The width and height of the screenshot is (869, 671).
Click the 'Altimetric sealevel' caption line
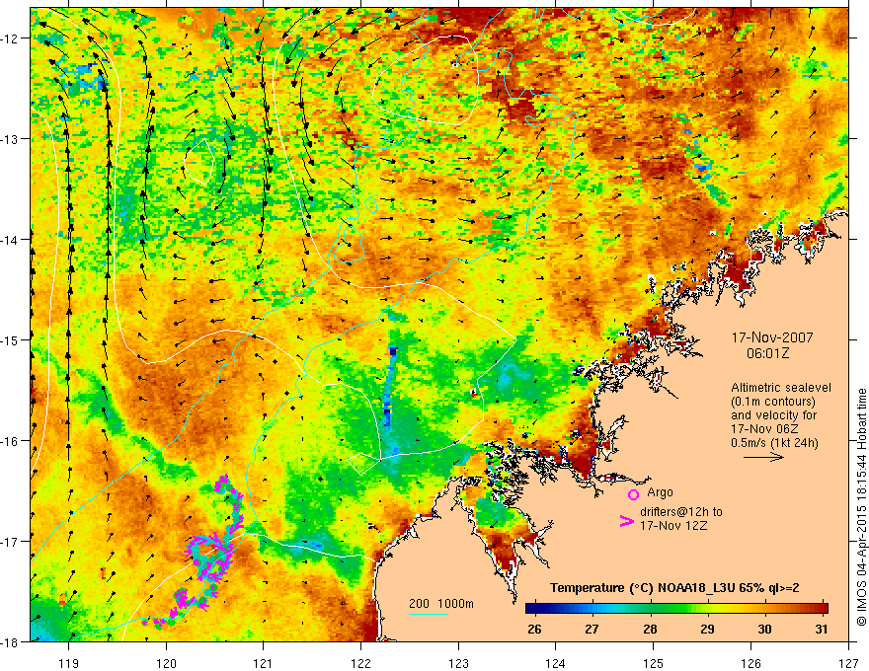click(x=781, y=388)
